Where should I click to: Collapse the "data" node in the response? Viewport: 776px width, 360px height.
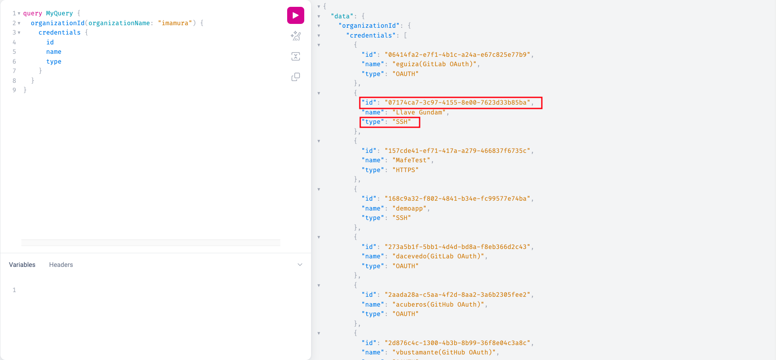(319, 16)
